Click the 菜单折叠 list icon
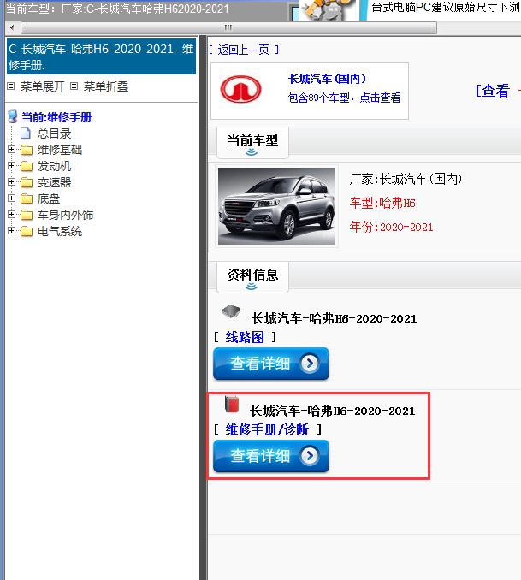The width and height of the screenshot is (521, 580). pyautogui.click(x=74, y=86)
